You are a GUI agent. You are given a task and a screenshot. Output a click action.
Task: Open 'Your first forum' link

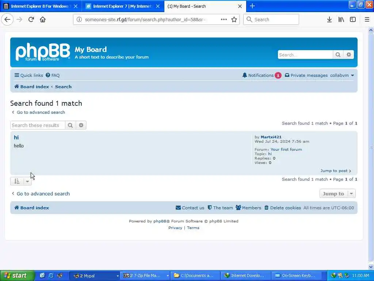tap(286, 149)
